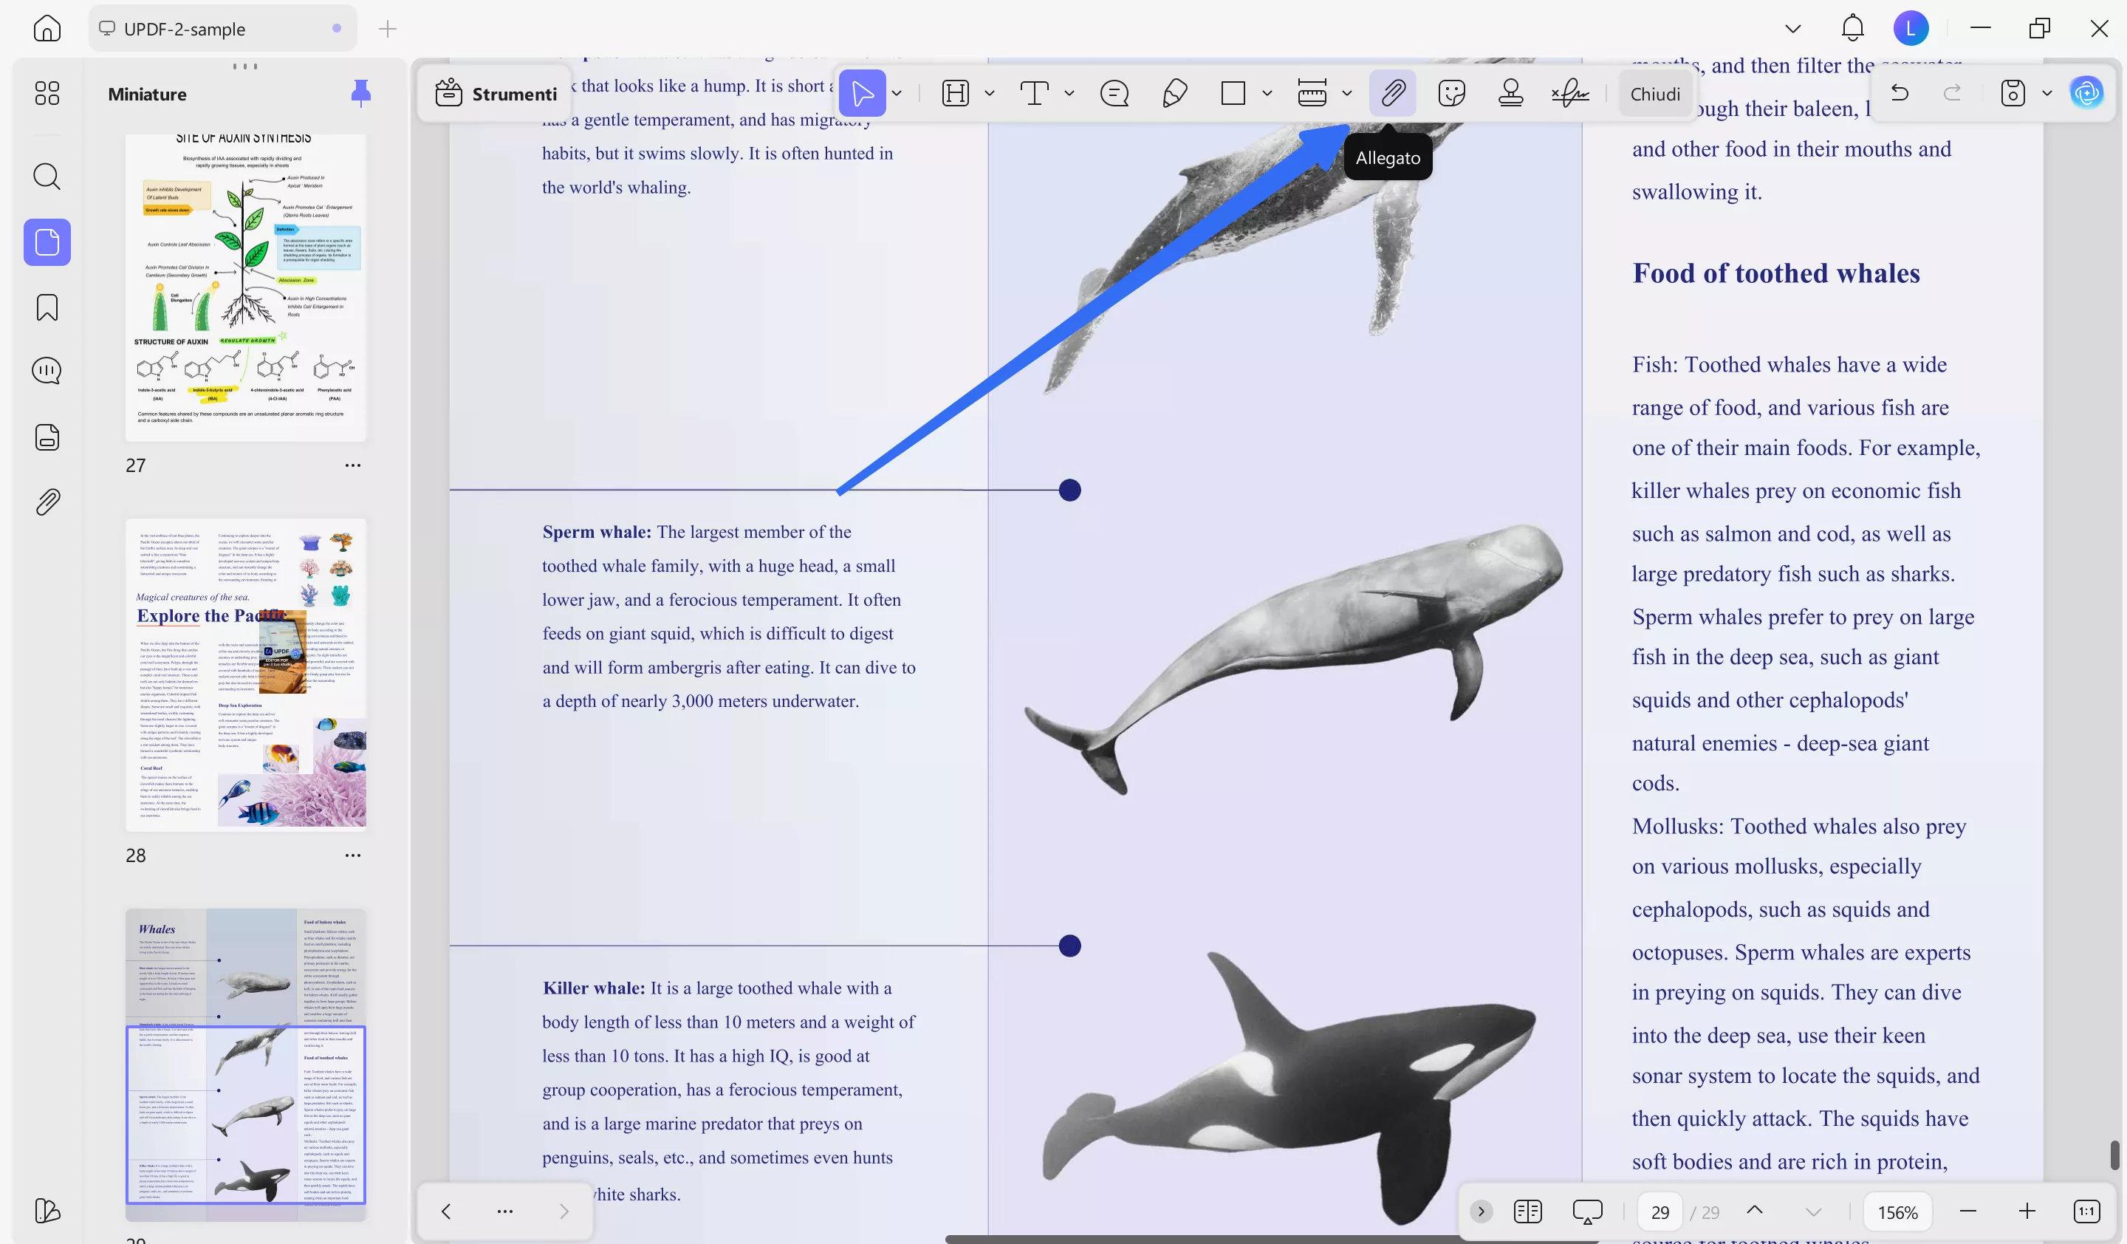This screenshot has height=1244, width=2127.
Task: Open the thumbnail of page 27
Action: (246, 287)
